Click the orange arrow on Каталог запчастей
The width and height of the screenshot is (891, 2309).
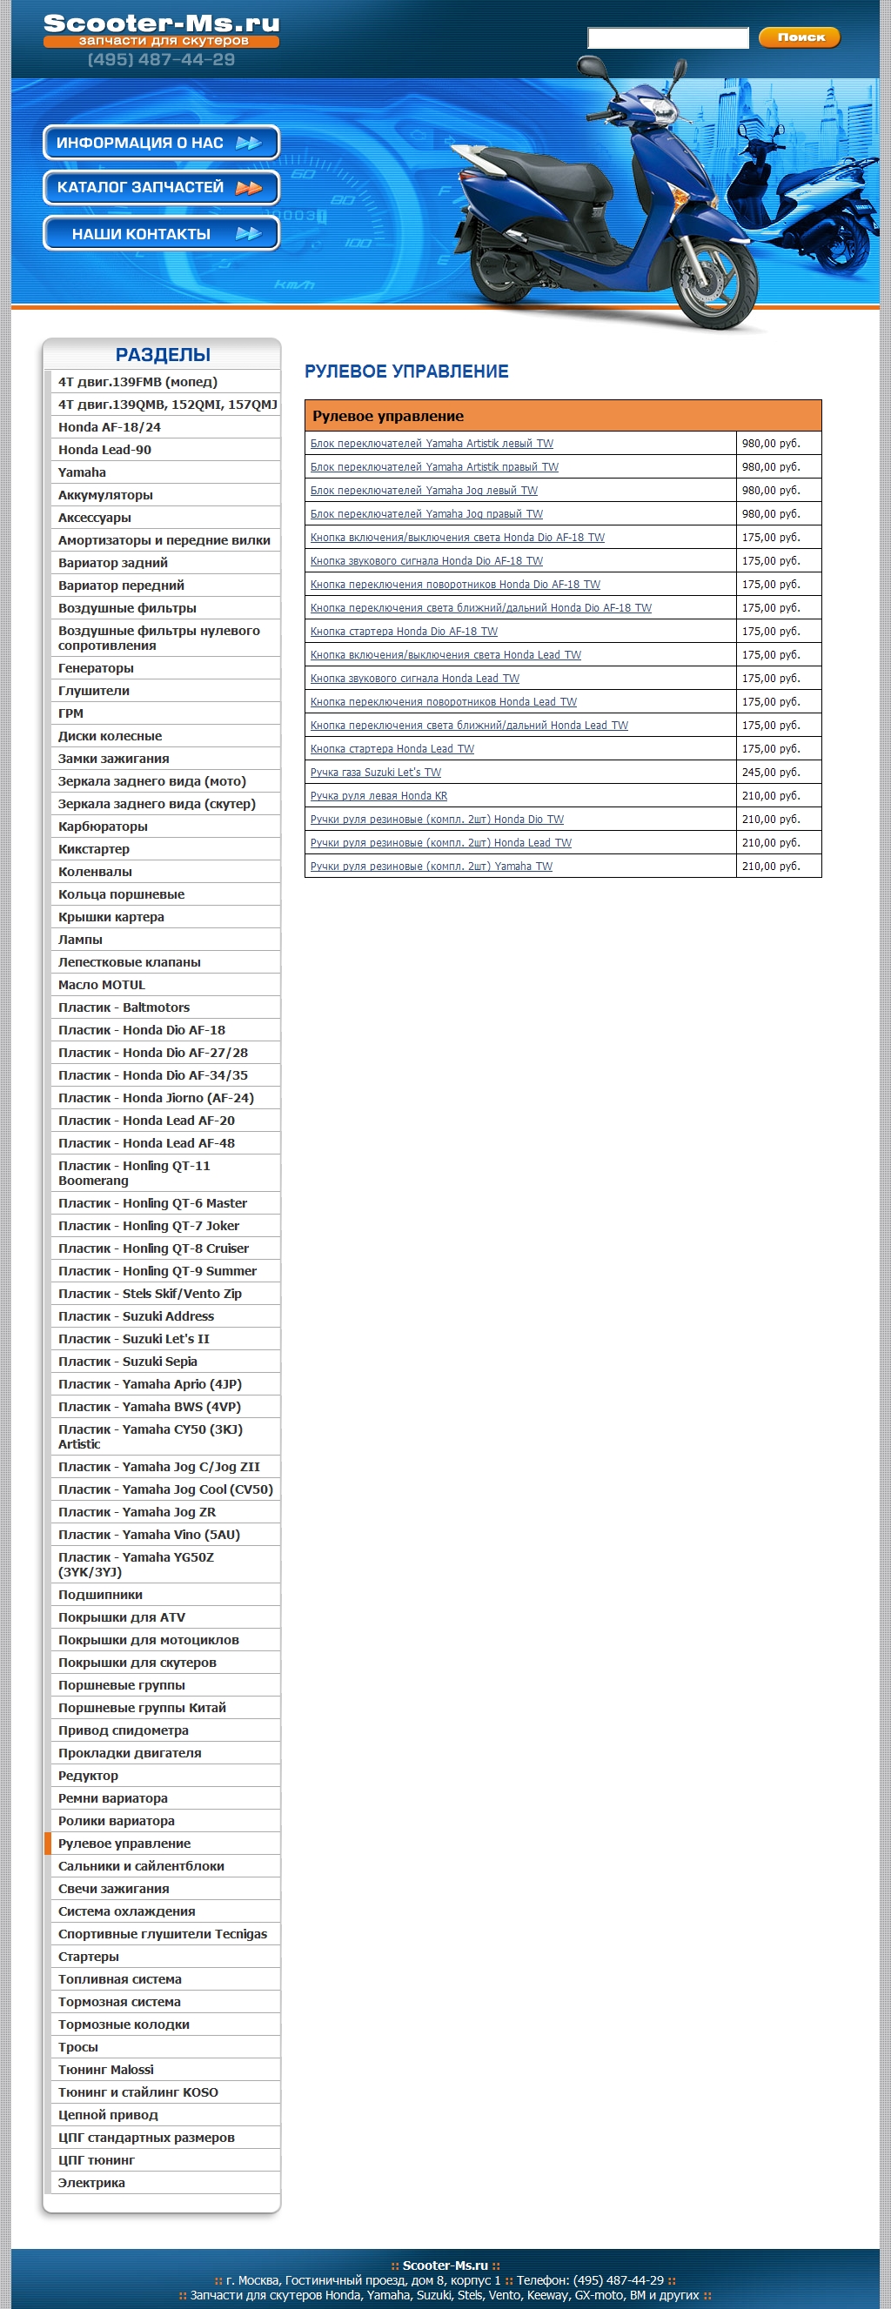248,187
